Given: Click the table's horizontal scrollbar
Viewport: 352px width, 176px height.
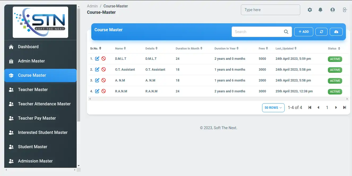Looking at the screenshot, I should coord(218,99).
